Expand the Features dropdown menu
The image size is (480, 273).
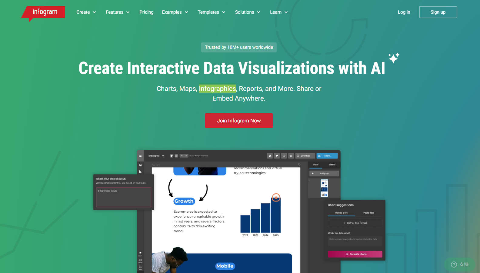tap(118, 12)
